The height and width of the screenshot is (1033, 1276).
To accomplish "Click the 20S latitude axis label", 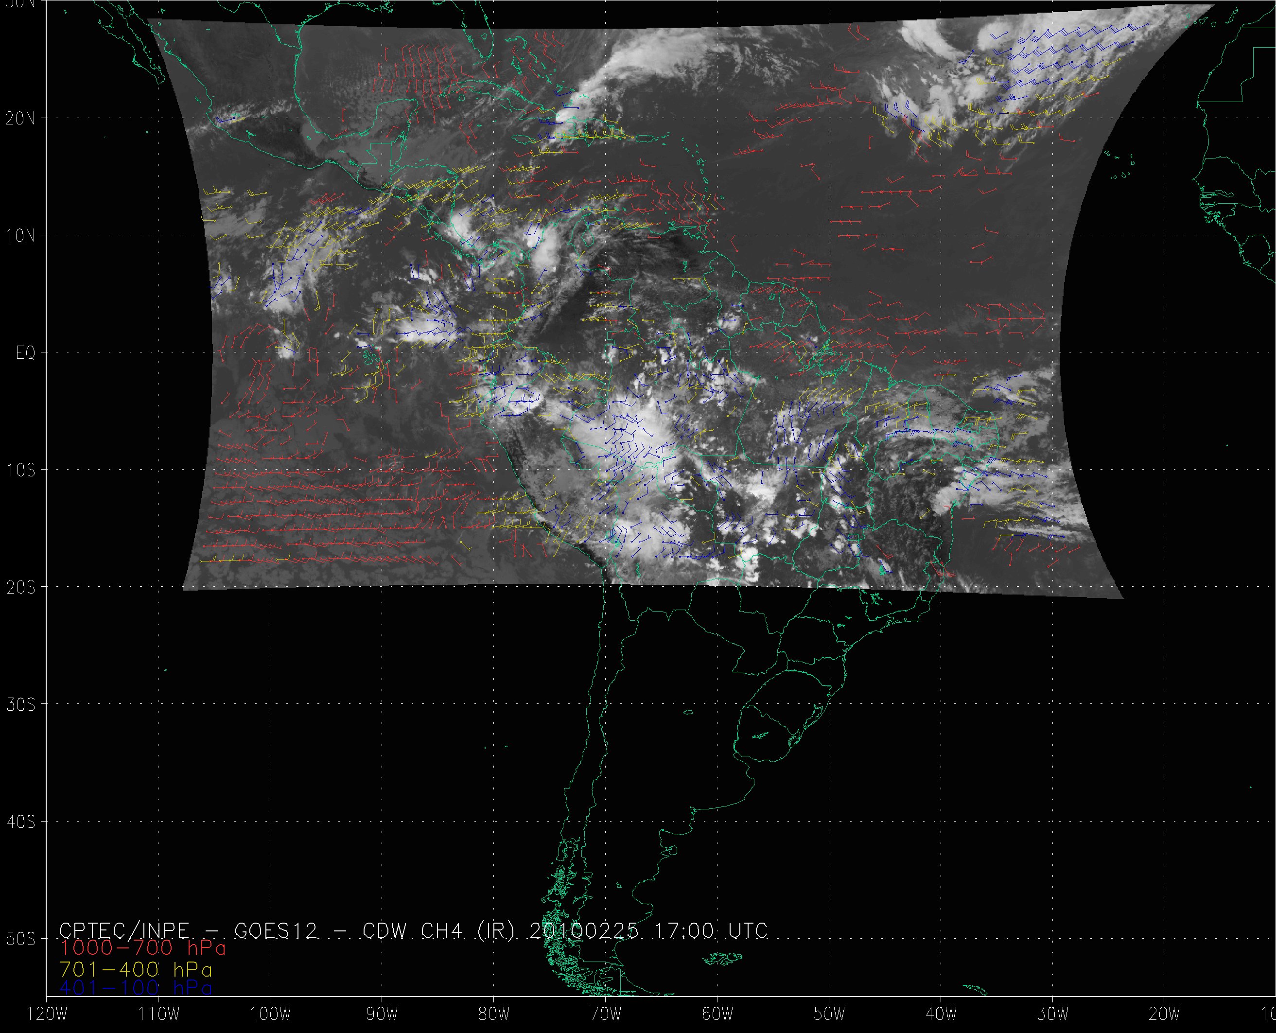I will 21,587.
